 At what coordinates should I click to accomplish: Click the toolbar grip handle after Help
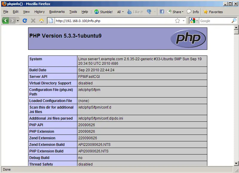91,12
